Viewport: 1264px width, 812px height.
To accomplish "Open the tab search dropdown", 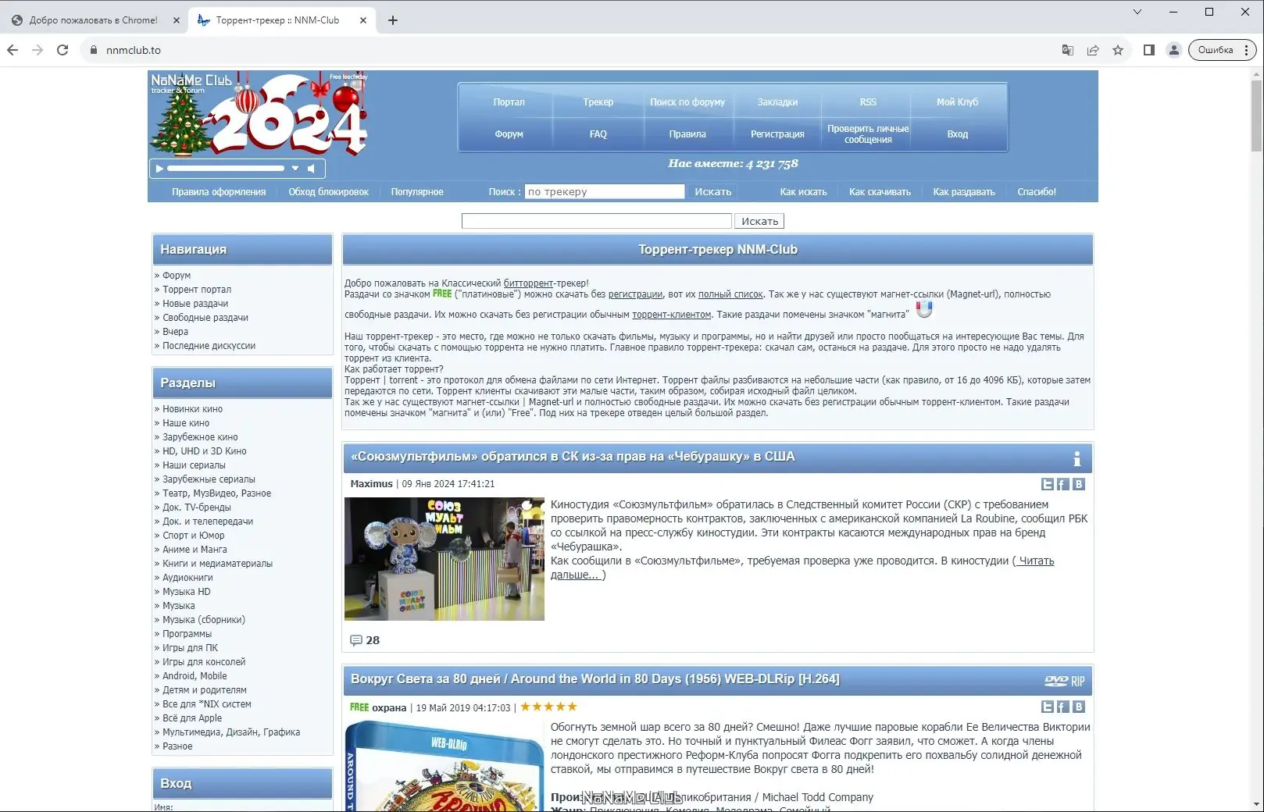I will point(1137,12).
